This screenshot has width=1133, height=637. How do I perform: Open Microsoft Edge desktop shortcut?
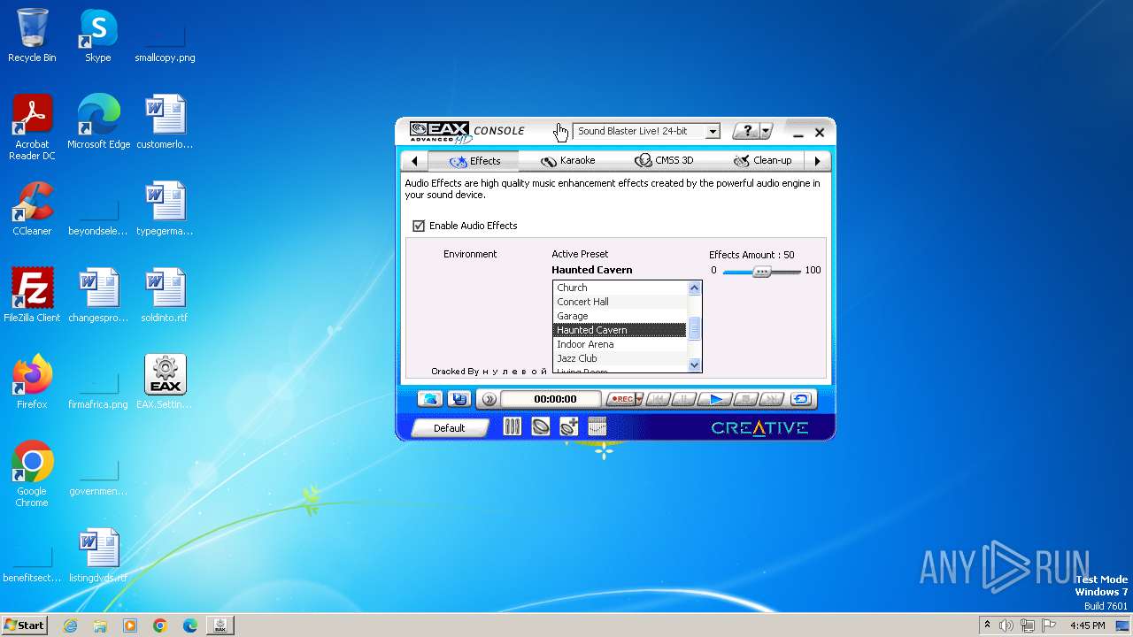[98, 121]
